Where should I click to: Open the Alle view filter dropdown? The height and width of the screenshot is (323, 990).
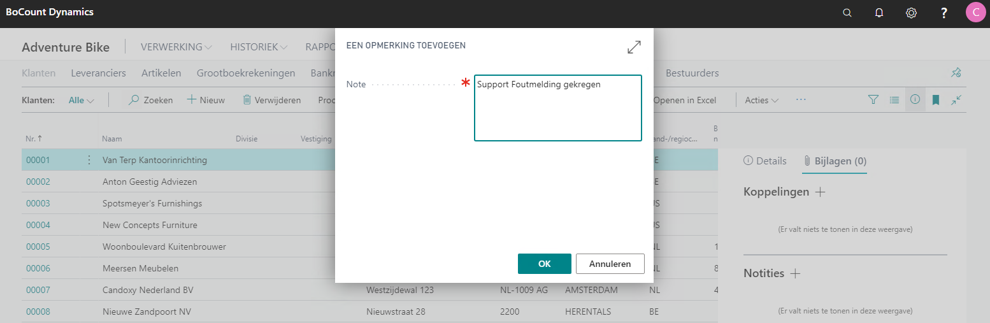(x=82, y=100)
